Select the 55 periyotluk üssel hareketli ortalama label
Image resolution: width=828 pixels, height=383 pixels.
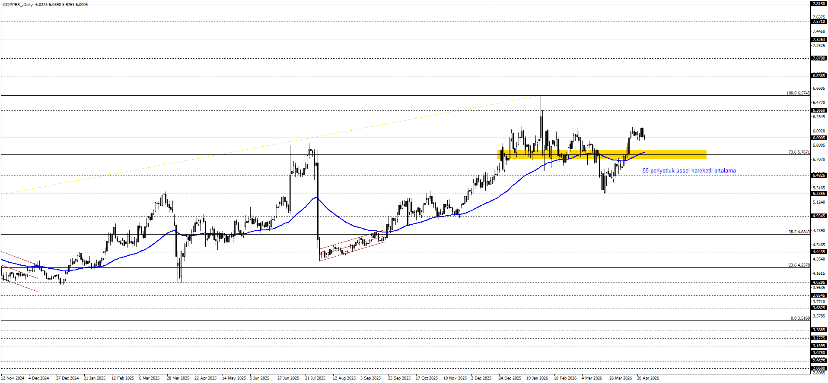[x=689, y=171]
